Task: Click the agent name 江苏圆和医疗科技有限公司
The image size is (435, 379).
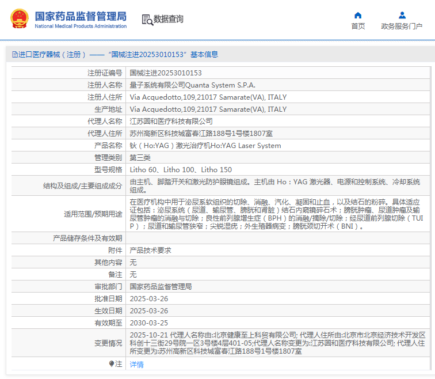Action: (171, 122)
